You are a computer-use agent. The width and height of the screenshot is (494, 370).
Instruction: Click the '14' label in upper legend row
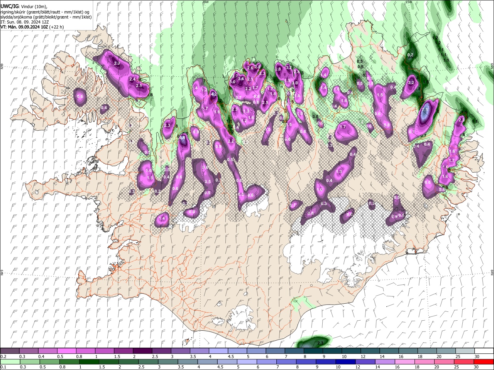tap(382, 357)
